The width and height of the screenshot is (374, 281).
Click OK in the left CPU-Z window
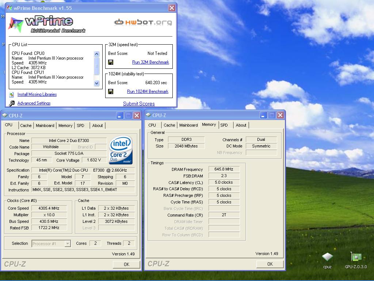(126, 265)
